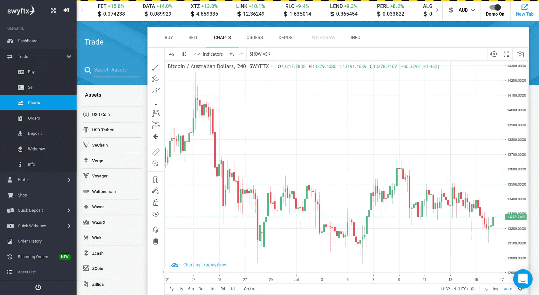Open the pitchfork tools

coord(156,79)
